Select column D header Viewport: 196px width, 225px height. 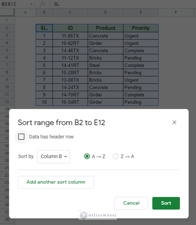click(x=105, y=12)
